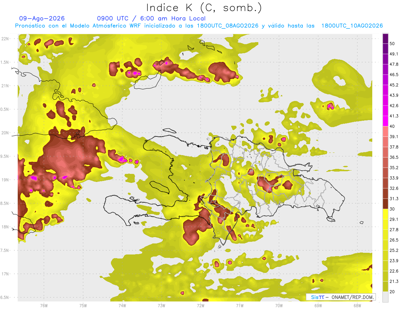The image size is (401, 310).
Task: Pick the dark purple swatch above 50
Action: coord(385,38)
